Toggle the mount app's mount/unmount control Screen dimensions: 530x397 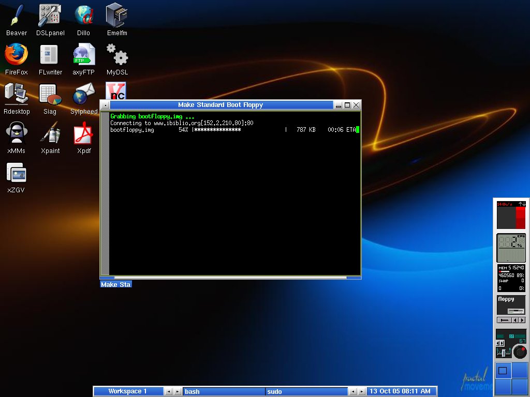point(504,320)
